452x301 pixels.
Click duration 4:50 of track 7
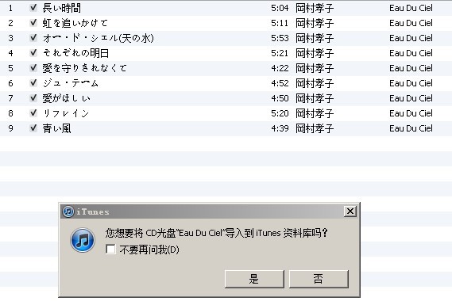click(280, 98)
